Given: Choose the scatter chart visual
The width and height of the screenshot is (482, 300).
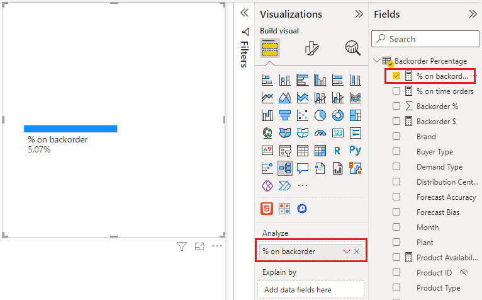Looking at the screenshot, I should click(x=303, y=115).
